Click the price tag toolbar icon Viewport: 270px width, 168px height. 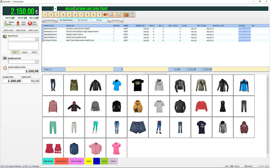[x=120, y=15]
